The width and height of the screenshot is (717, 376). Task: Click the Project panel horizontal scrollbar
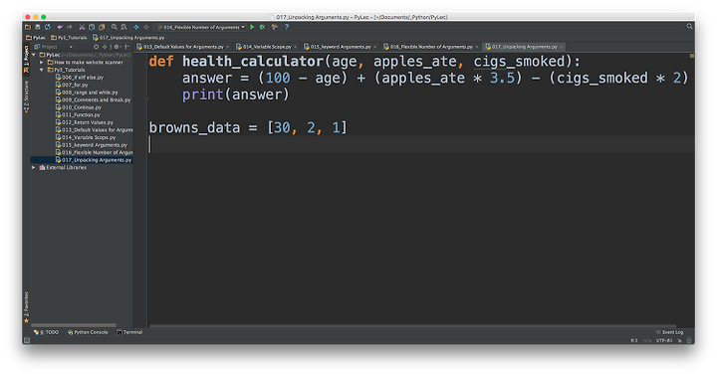(73, 325)
